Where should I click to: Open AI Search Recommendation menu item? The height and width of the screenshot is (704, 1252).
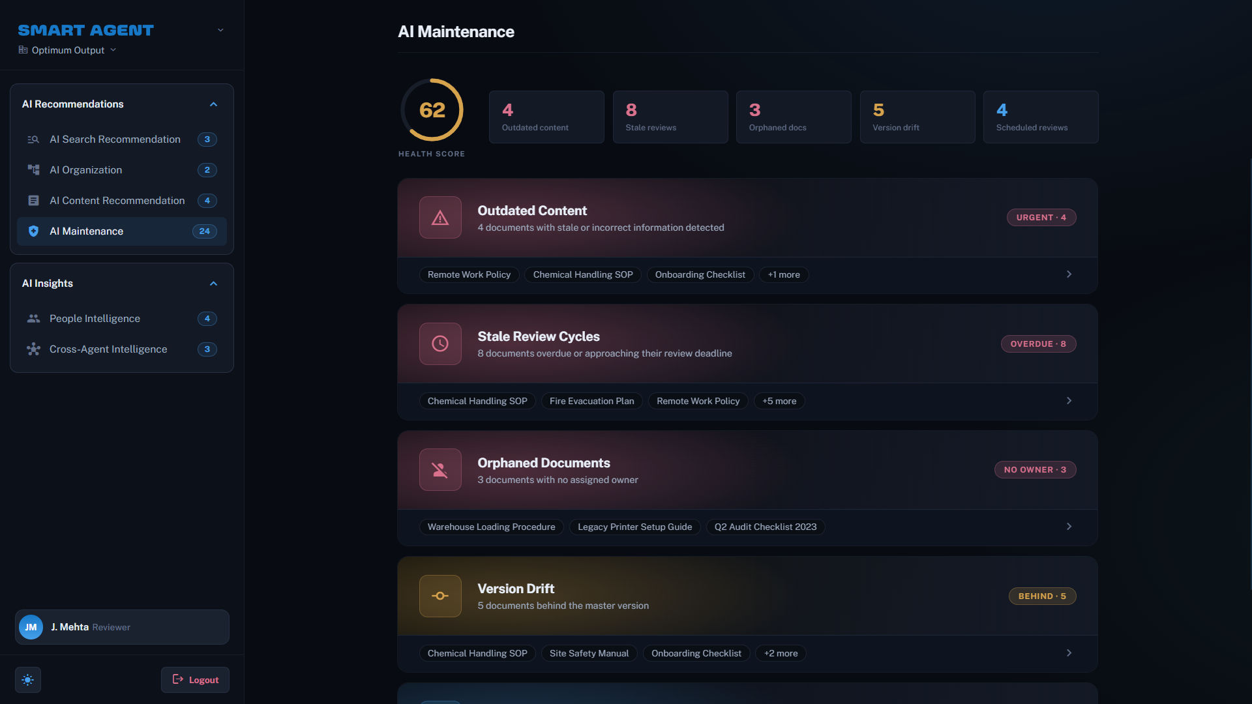(x=122, y=139)
